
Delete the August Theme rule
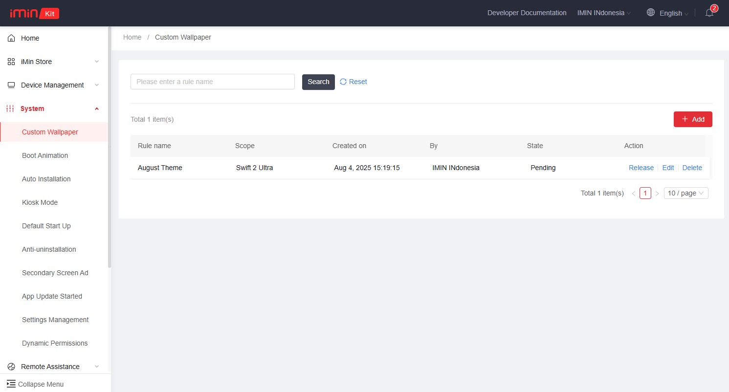pos(692,168)
